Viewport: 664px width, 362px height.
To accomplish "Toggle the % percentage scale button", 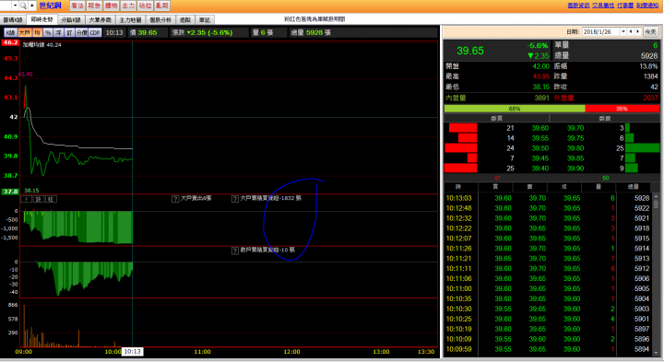I will pyautogui.click(x=48, y=32).
